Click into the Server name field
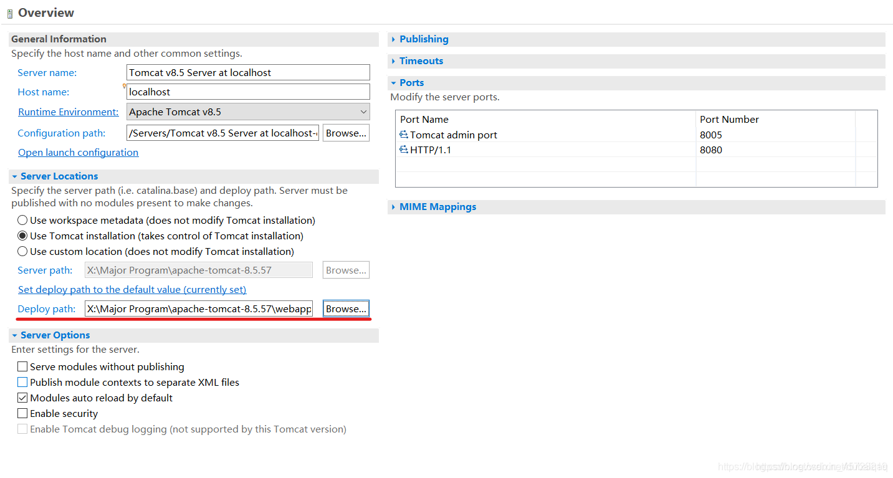This screenshot has height=478, width=893. [x=248, y=72]
